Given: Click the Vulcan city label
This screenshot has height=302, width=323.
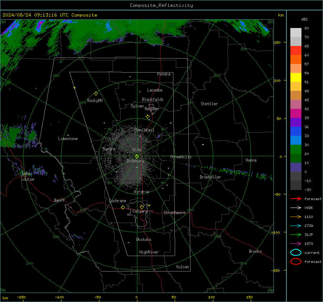Looking at the screenshot, I should tap(183, 267).
